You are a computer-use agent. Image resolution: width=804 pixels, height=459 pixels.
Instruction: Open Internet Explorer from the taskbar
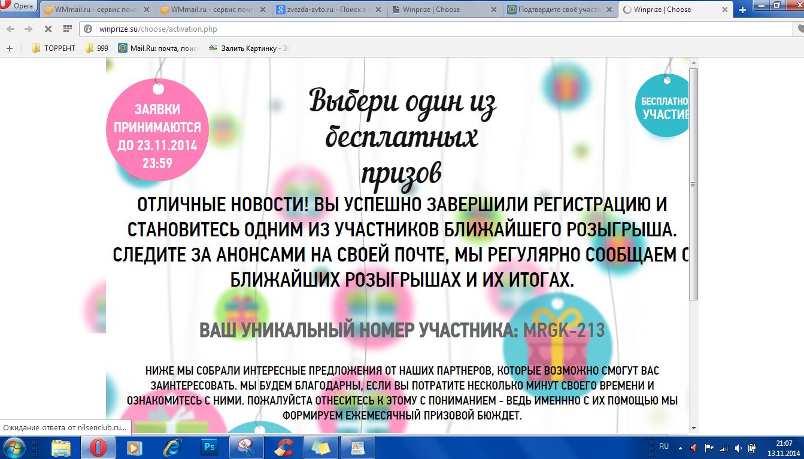[x=172, y=448]
